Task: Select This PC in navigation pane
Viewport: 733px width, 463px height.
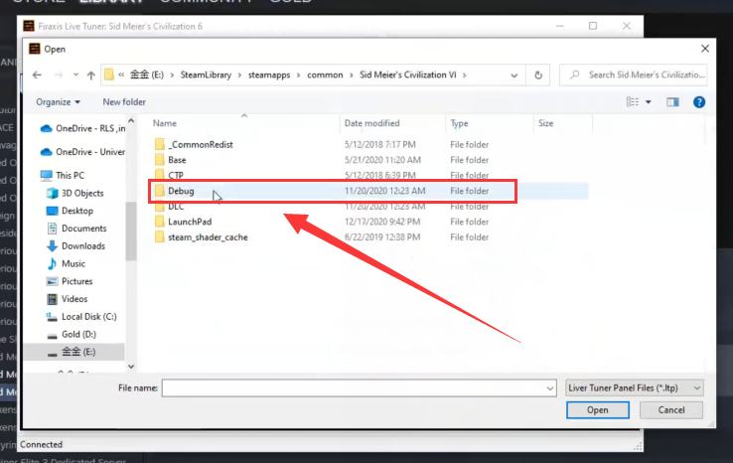Action: [63, 175]
